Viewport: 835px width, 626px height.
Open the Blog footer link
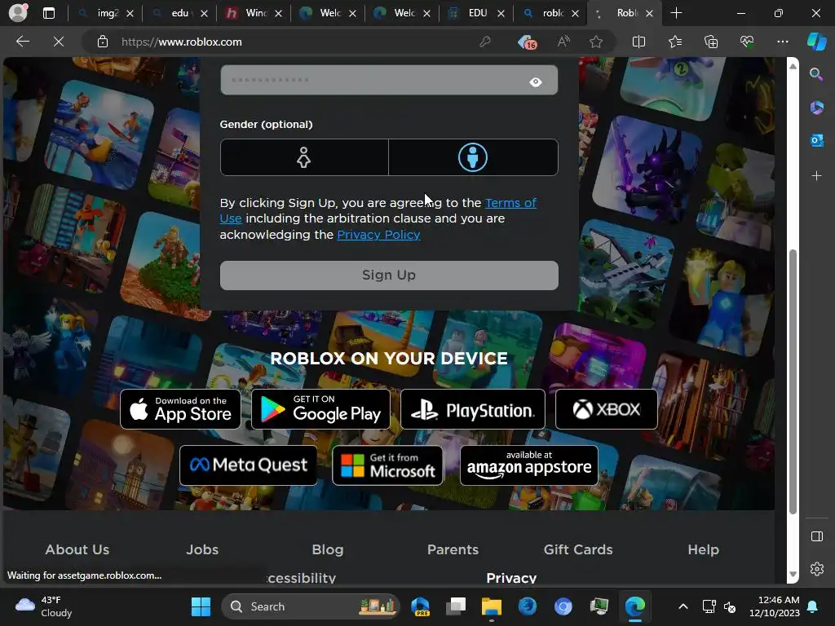[x=328, y=549]
